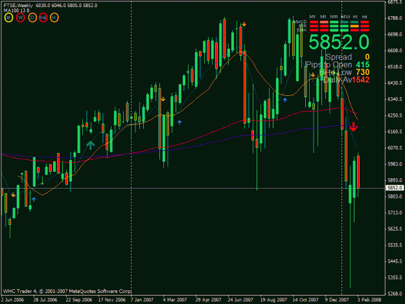This screenshot has width=405, height=304.
Task: Select the blue up arrow near March 2007
Action: pyautogui.click(x=179, y=122)
